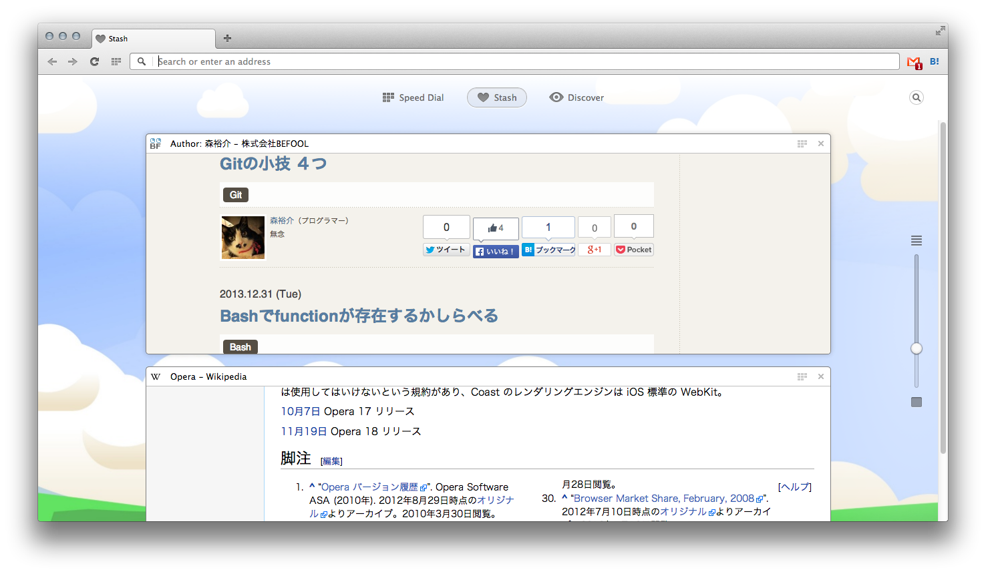Click the Bash tag label
Image resolution: width=986 pixels, height=574 pixels.
pos(240,347)
